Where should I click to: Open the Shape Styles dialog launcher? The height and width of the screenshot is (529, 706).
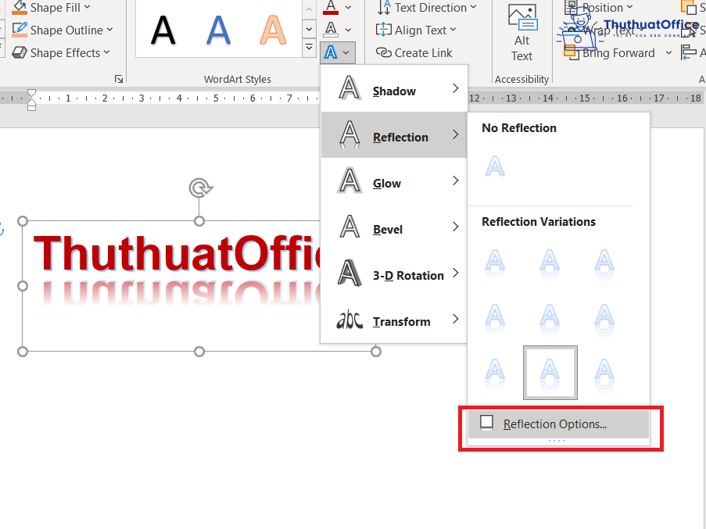(x=119, y=79)
